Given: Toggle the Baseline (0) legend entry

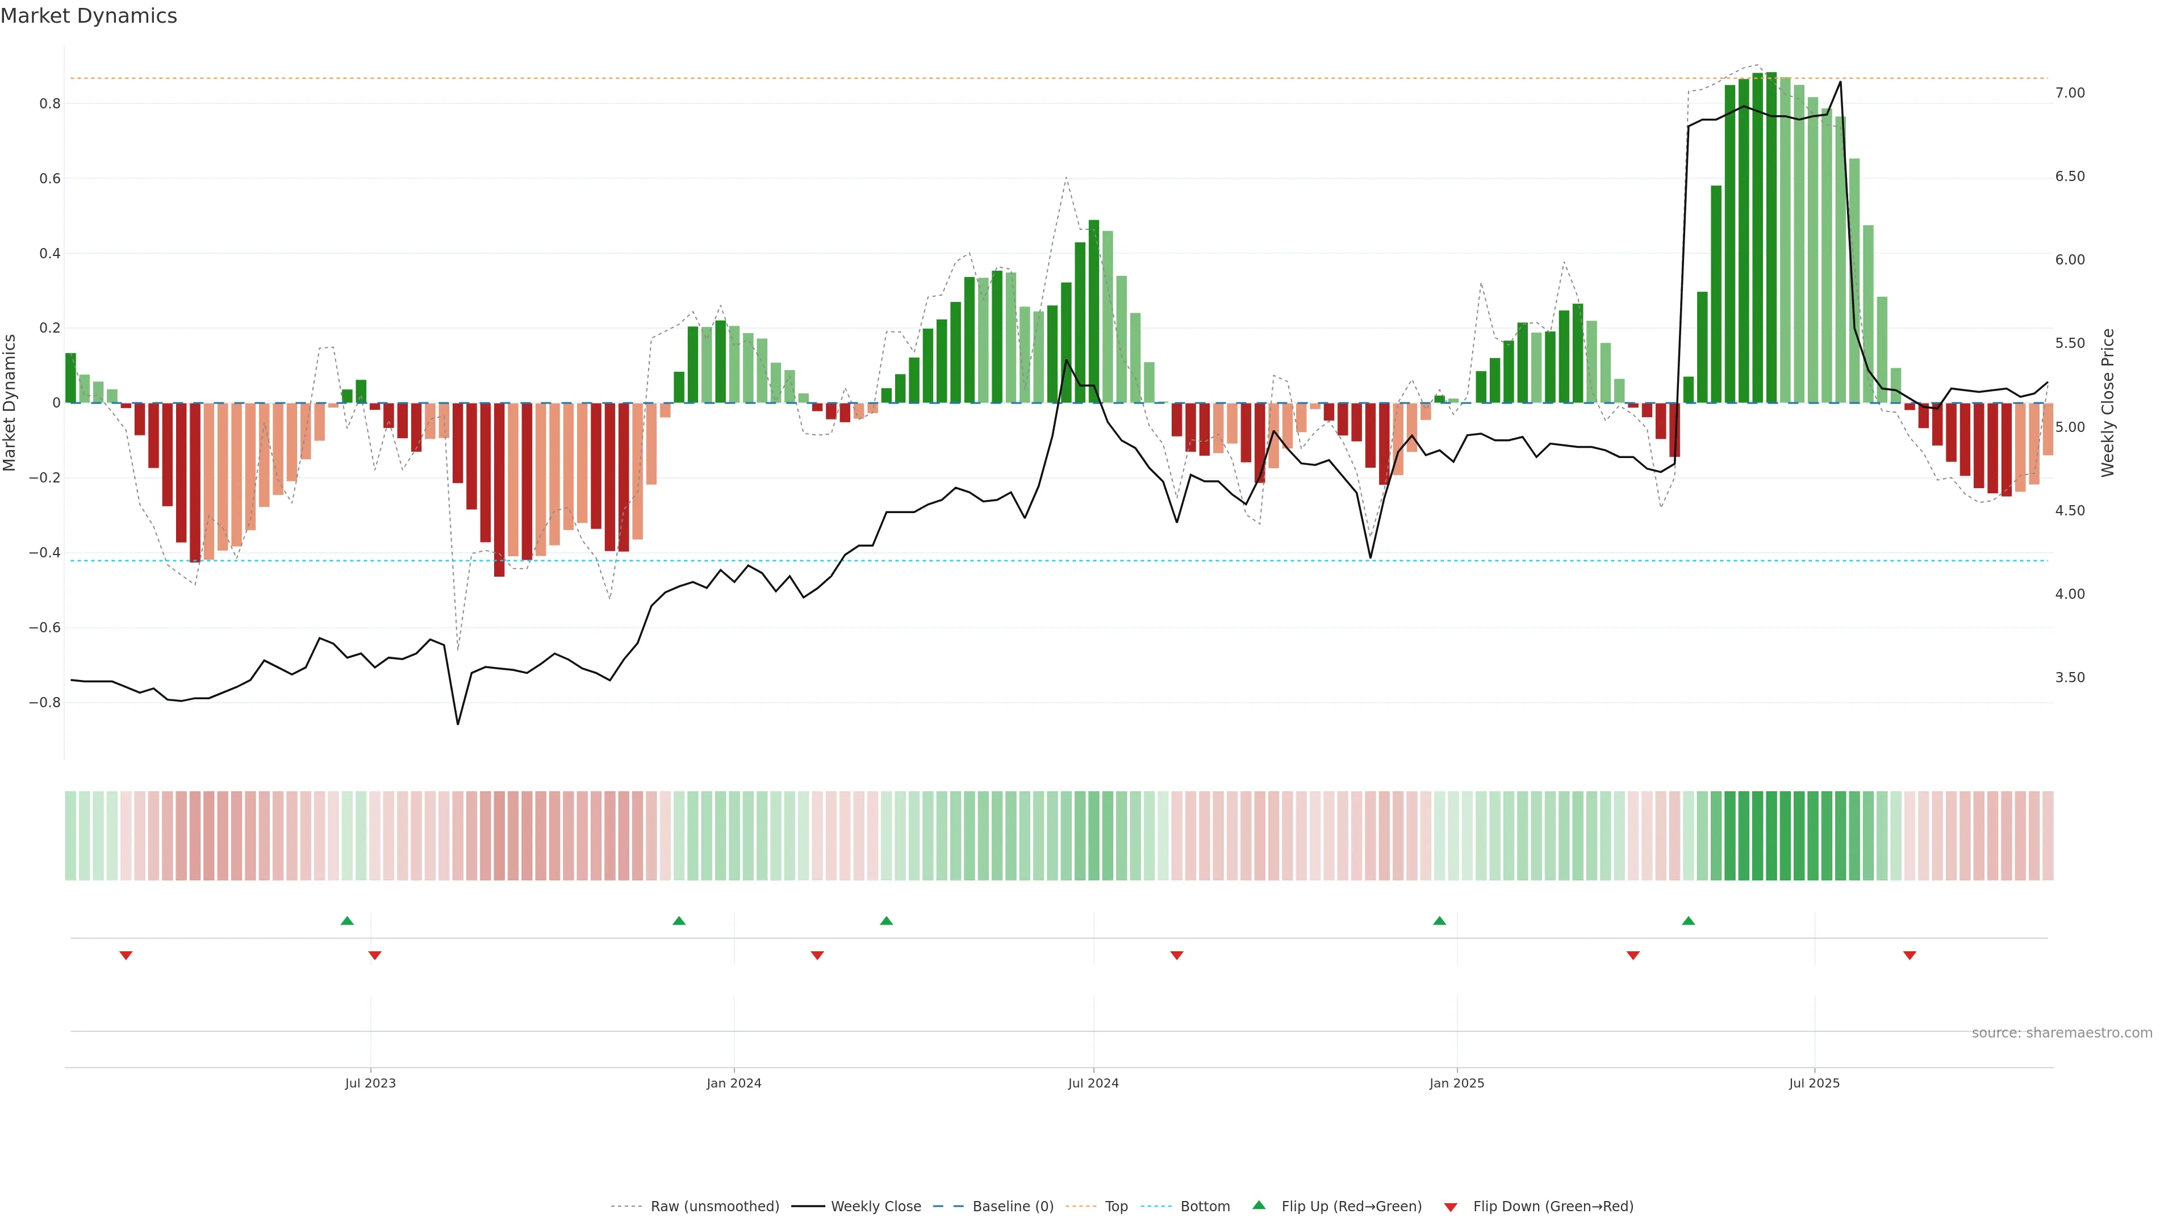Looking at the screenshot, I should (1013, 1207).
